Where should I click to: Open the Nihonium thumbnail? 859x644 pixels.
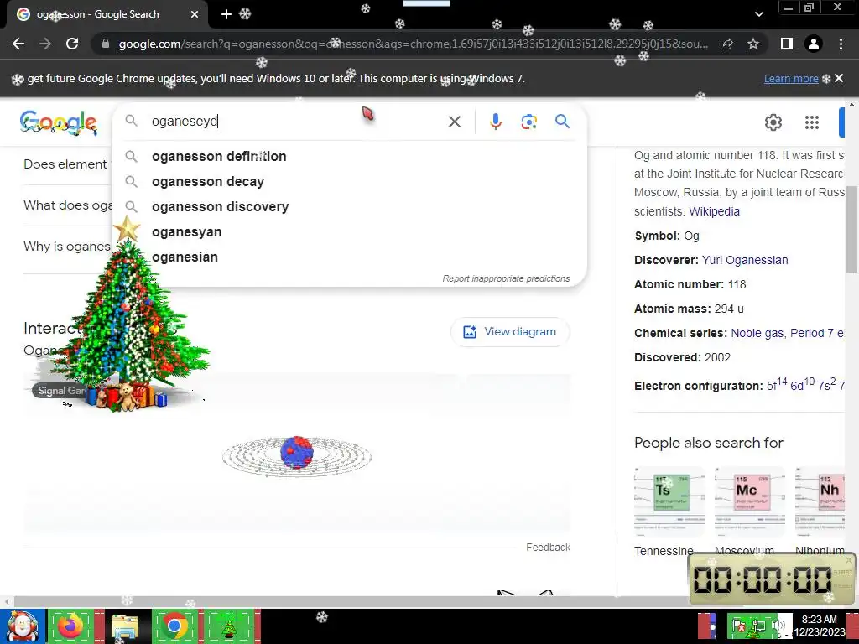(820, 501)
